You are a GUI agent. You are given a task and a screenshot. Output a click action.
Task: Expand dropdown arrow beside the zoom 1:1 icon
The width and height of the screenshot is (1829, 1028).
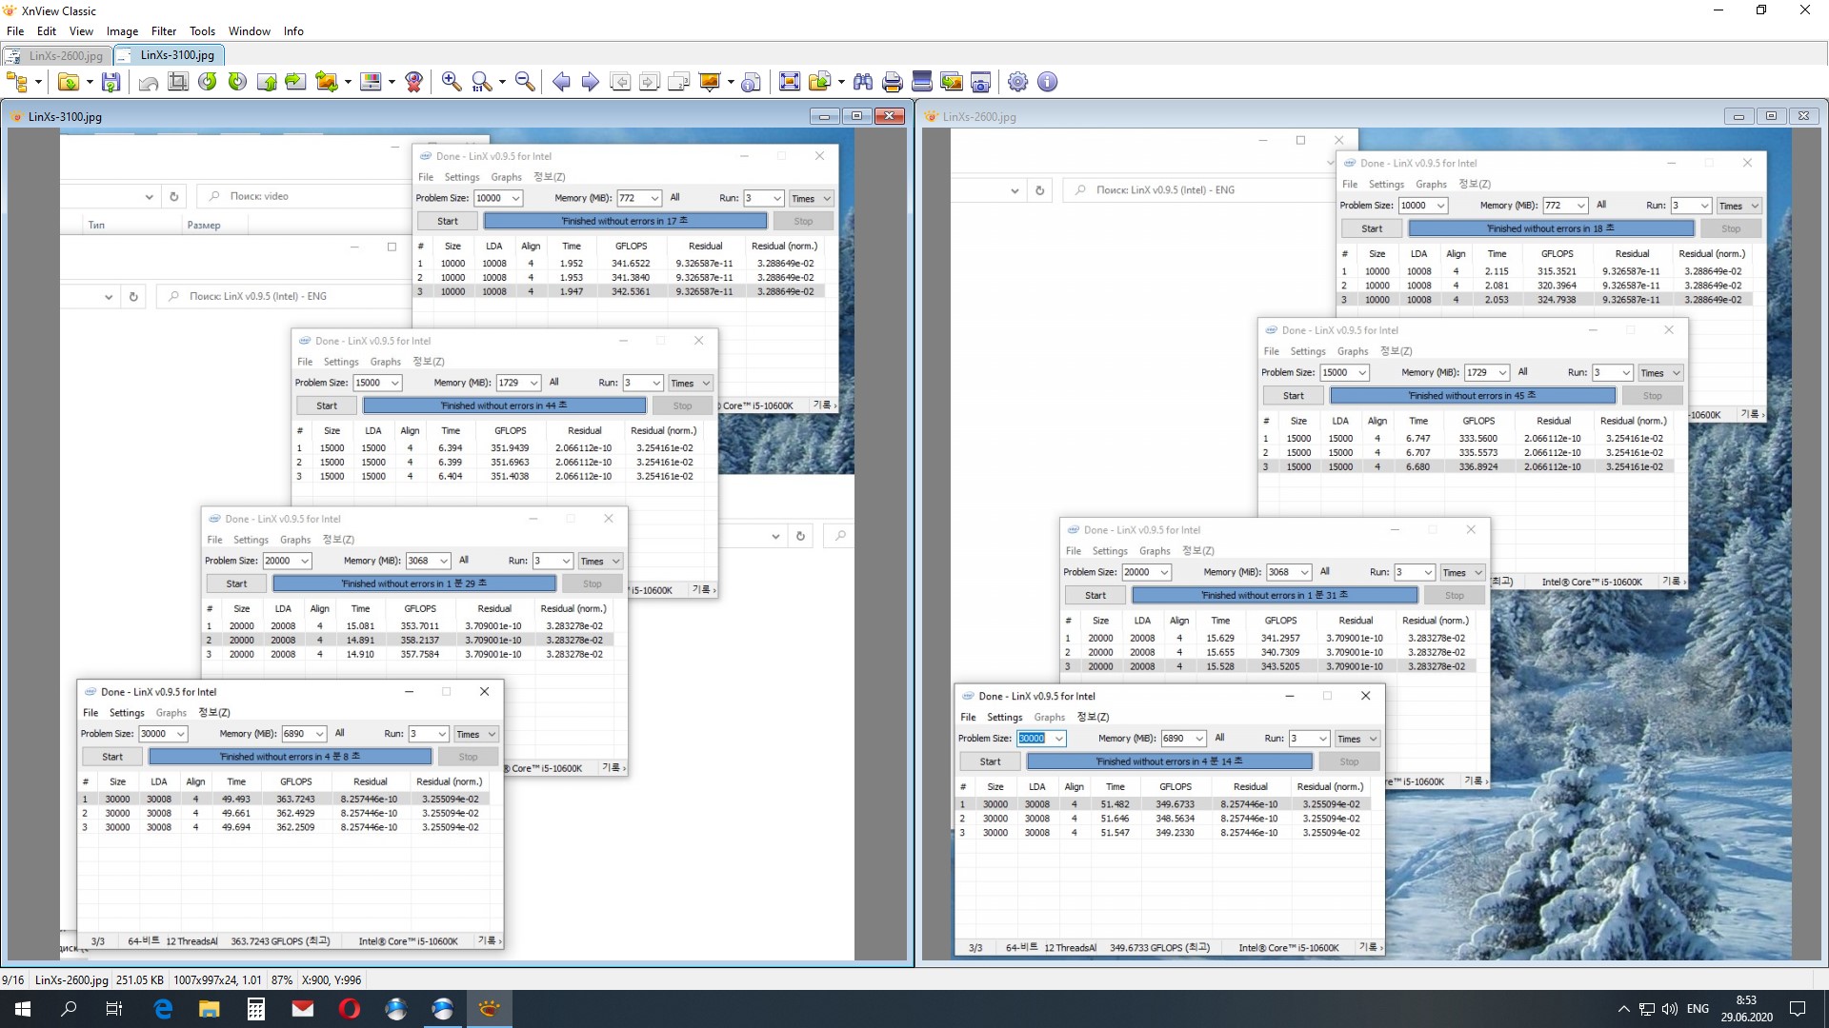502,82
